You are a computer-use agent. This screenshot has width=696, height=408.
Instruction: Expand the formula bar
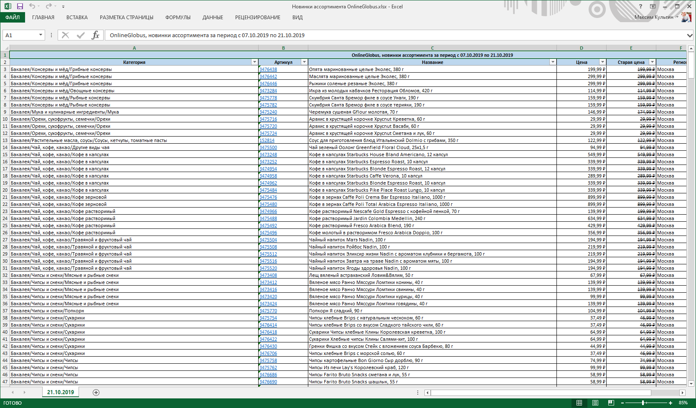pos(690,35)
